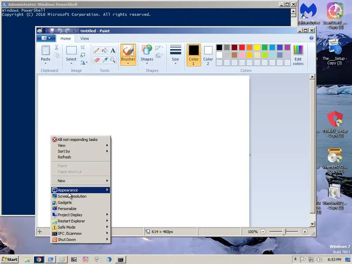Click the Paste clipboard icon
Viewport: 352px width, 264px height.
(46, 50)
